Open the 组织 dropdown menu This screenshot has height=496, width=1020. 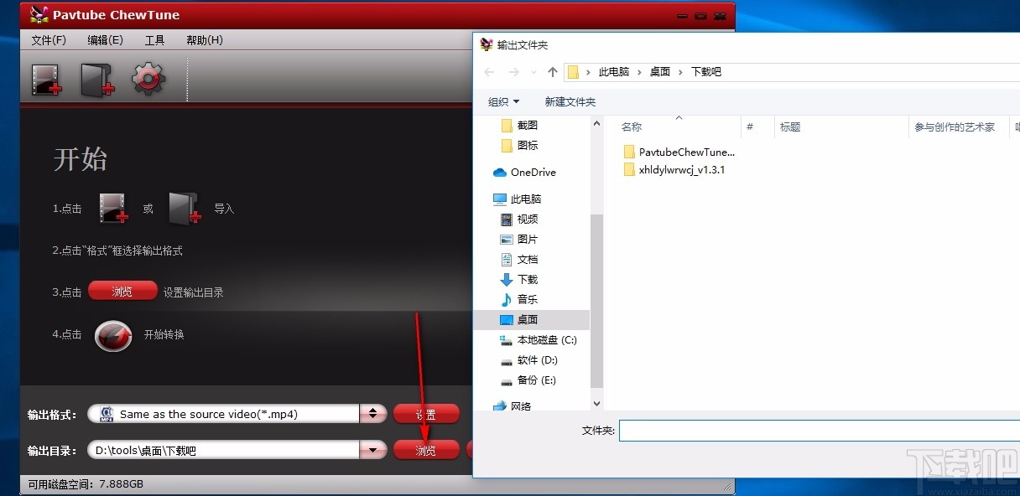pos(502,101)
